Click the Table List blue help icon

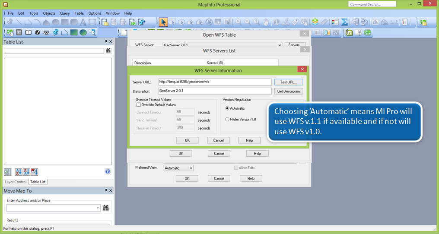108,171
